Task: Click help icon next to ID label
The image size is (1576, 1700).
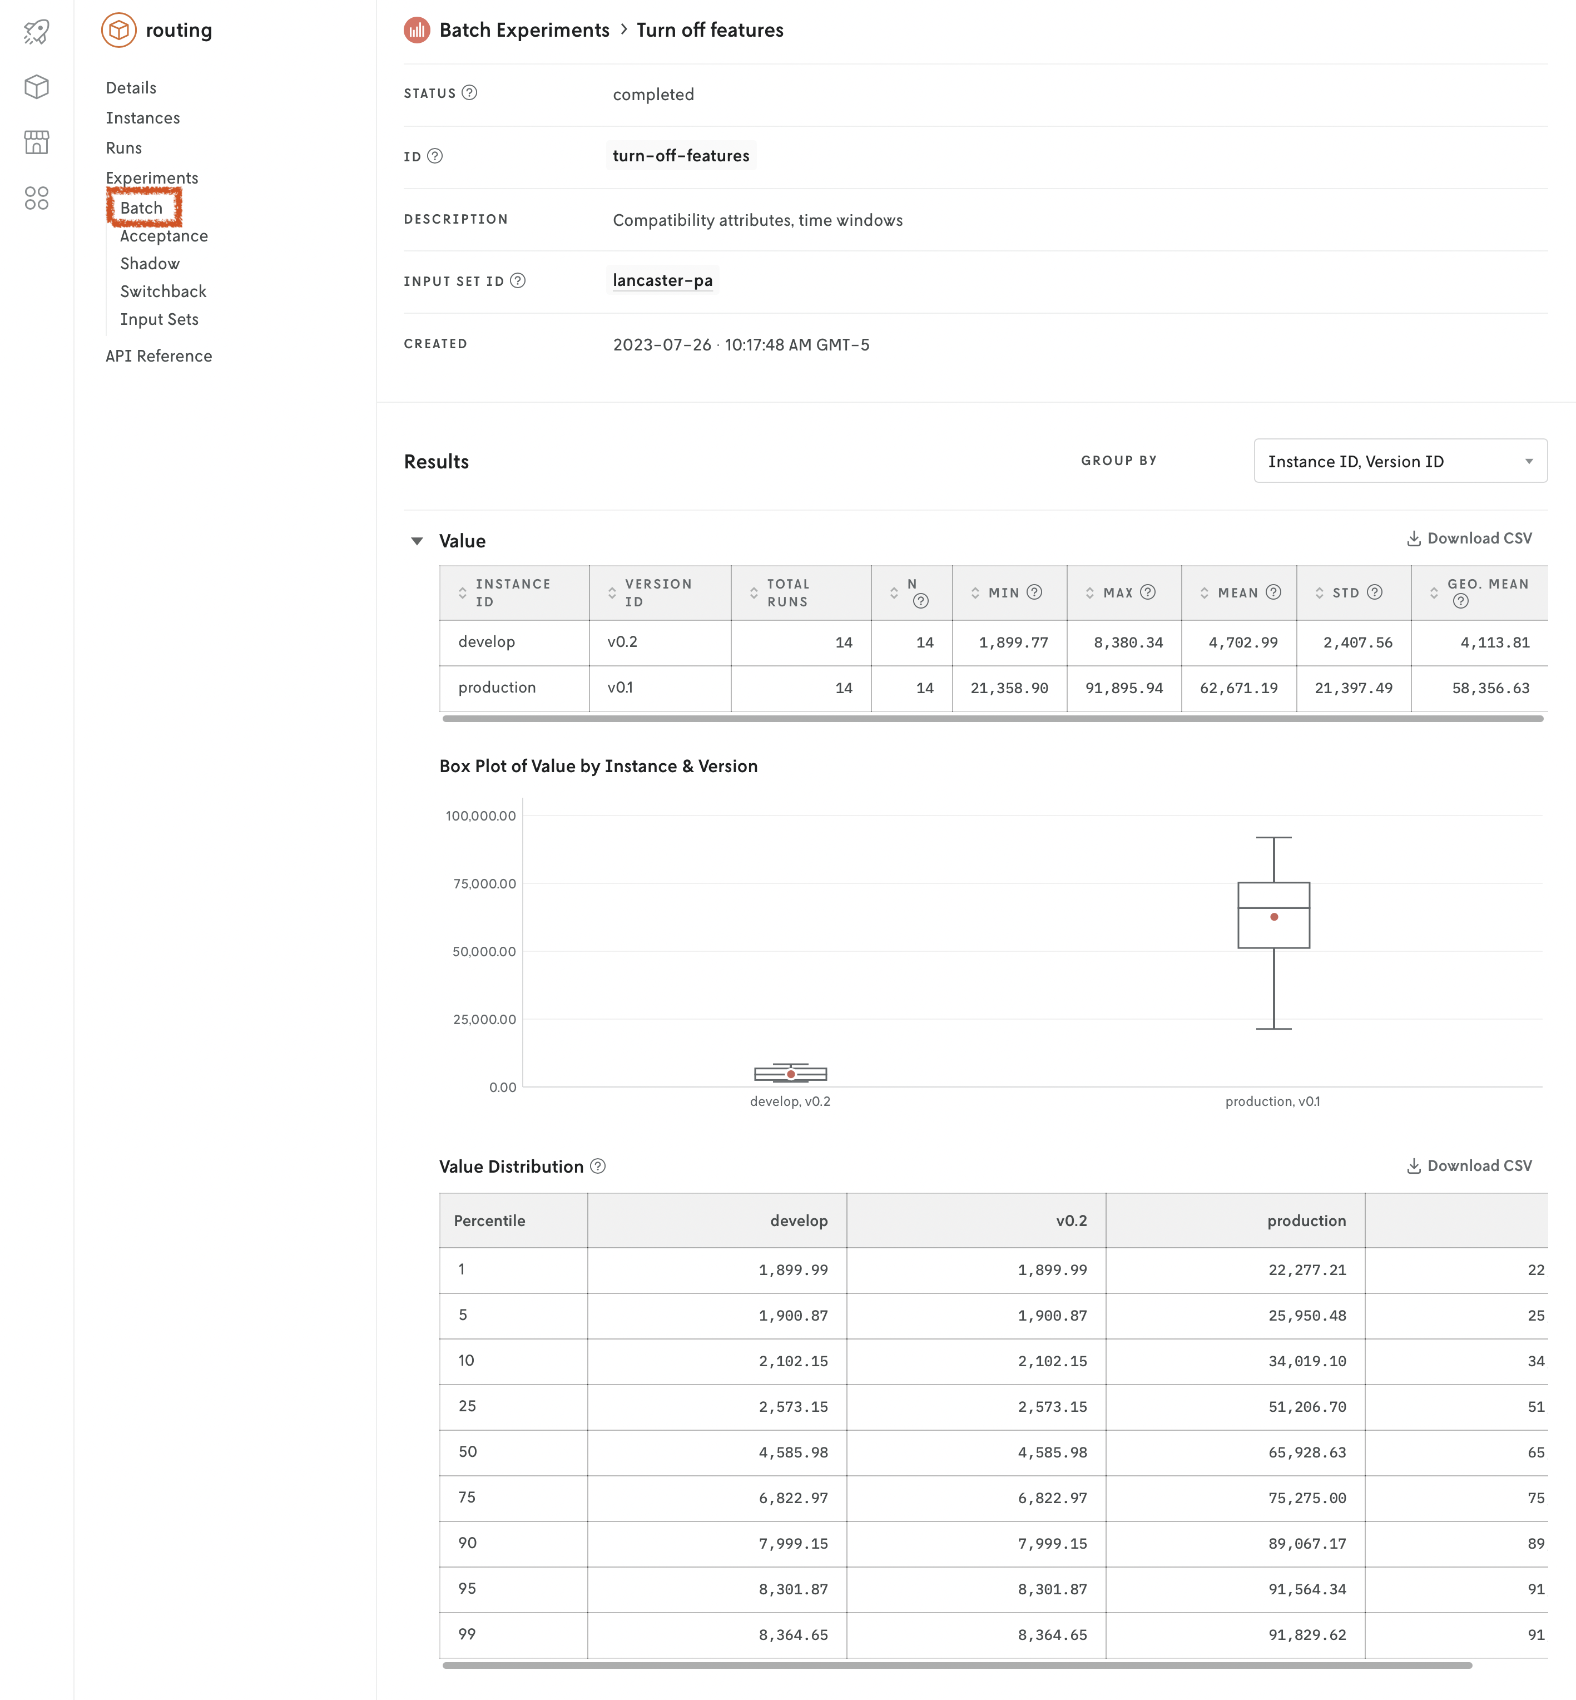Action: point(435,155)
